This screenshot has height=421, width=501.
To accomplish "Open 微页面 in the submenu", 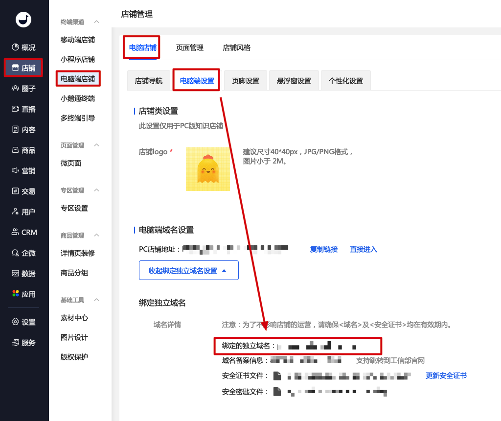I will [x=71, y=163].
